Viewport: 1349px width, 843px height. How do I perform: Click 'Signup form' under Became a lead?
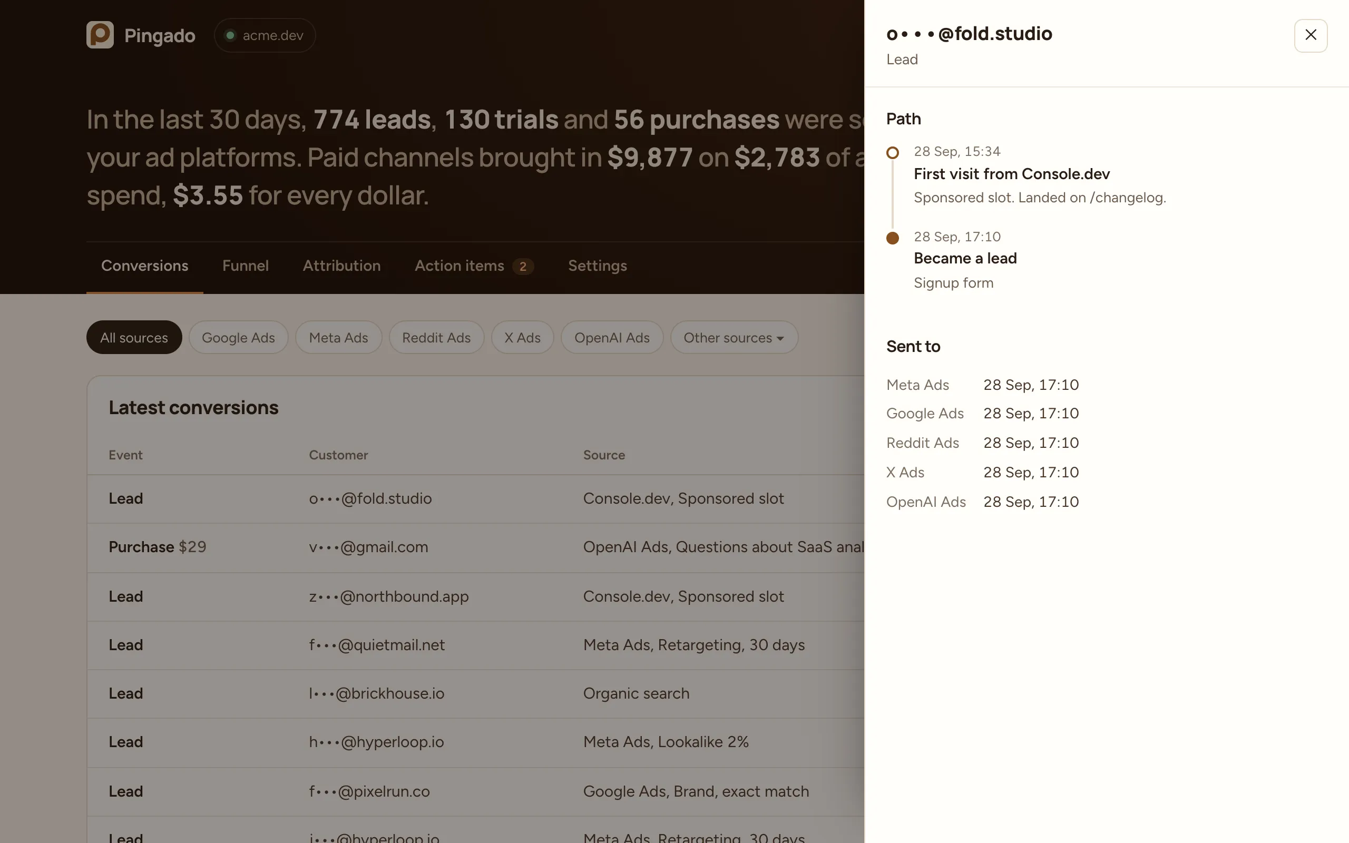pos(953,283)
